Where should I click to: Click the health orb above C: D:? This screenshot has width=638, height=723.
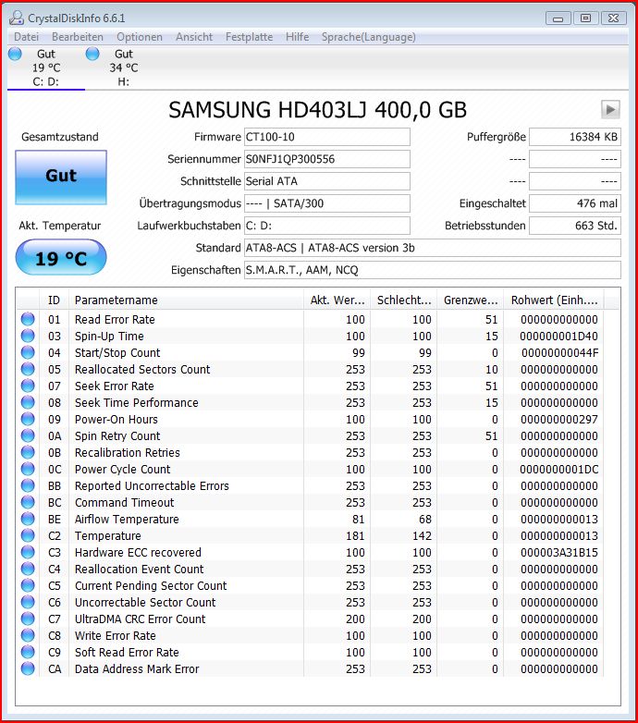pyautogui.click(x=15, y=54)
